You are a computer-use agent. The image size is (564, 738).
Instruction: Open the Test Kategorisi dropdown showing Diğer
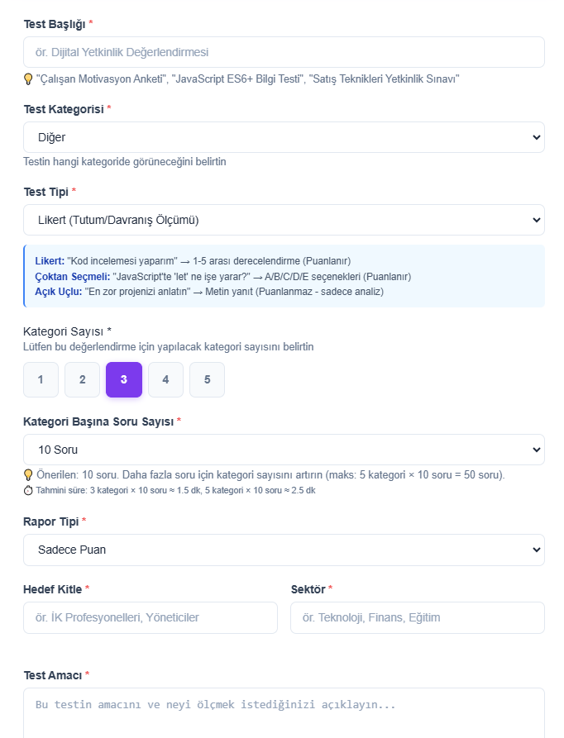pos(284,137)
